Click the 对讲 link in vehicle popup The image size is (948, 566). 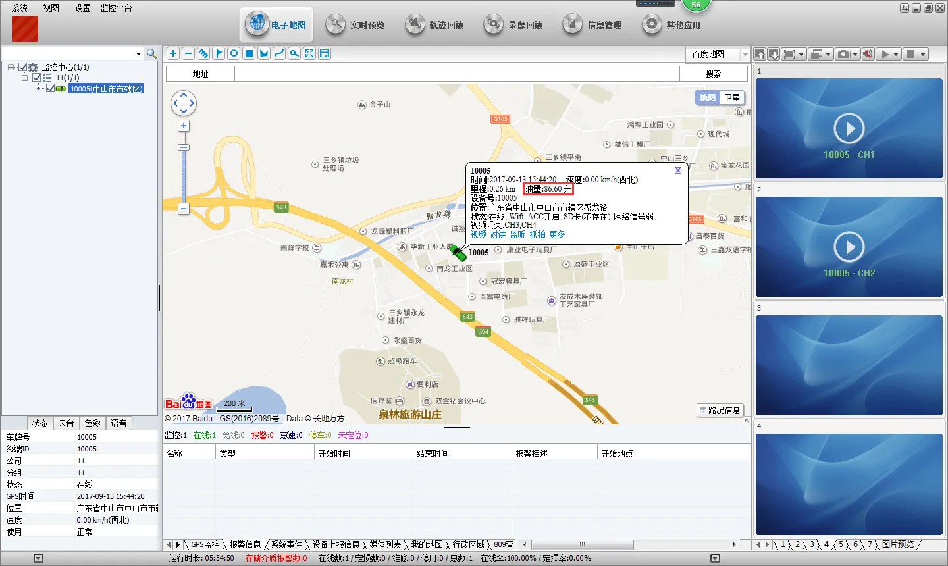click(498, 234)
